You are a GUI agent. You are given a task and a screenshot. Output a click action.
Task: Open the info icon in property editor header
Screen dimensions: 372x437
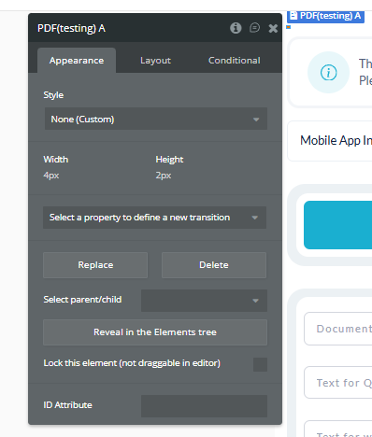236,28
